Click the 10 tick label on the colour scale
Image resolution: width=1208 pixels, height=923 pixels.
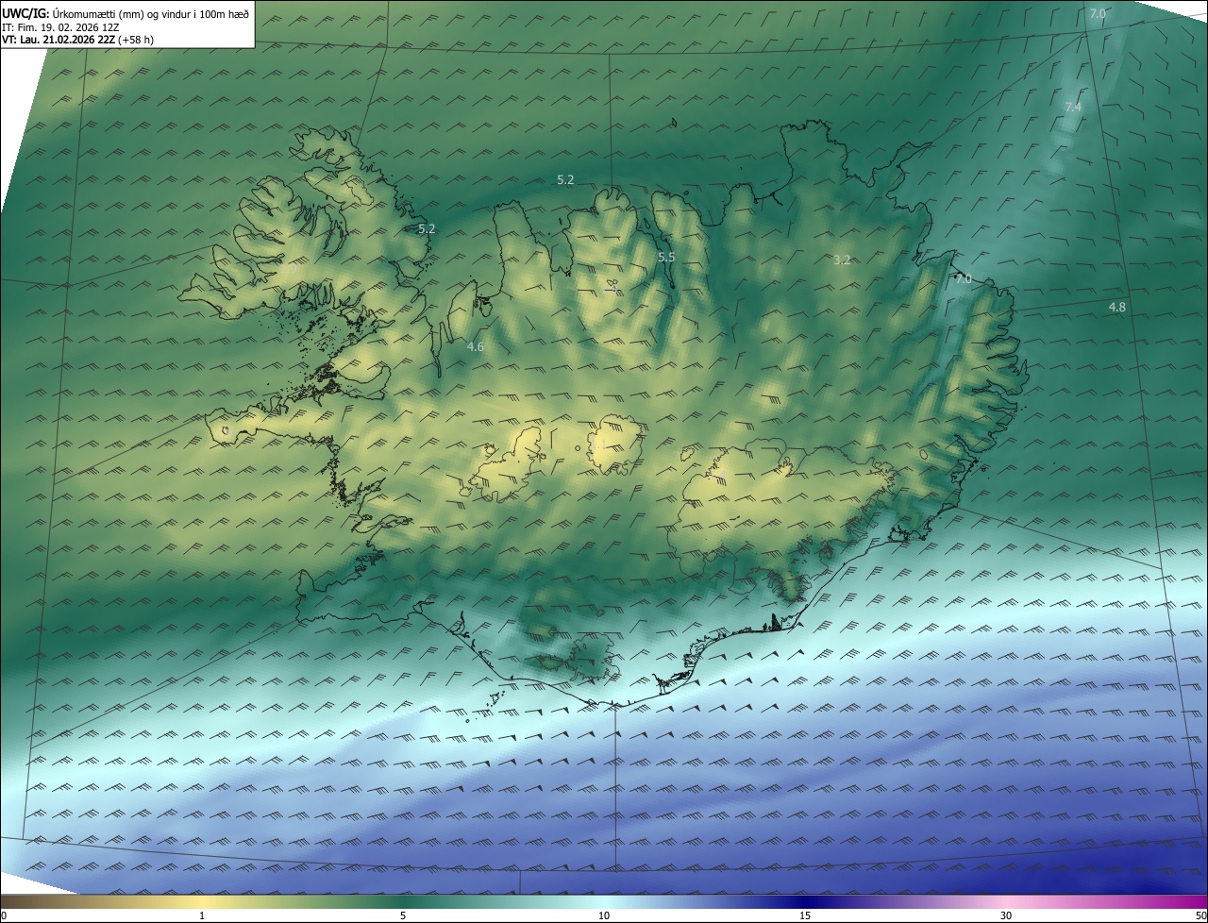click(604, 916)
